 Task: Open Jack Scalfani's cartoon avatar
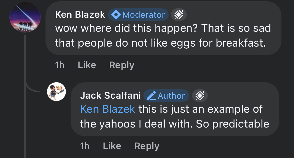pyautogui.click(x=56, y=92)
